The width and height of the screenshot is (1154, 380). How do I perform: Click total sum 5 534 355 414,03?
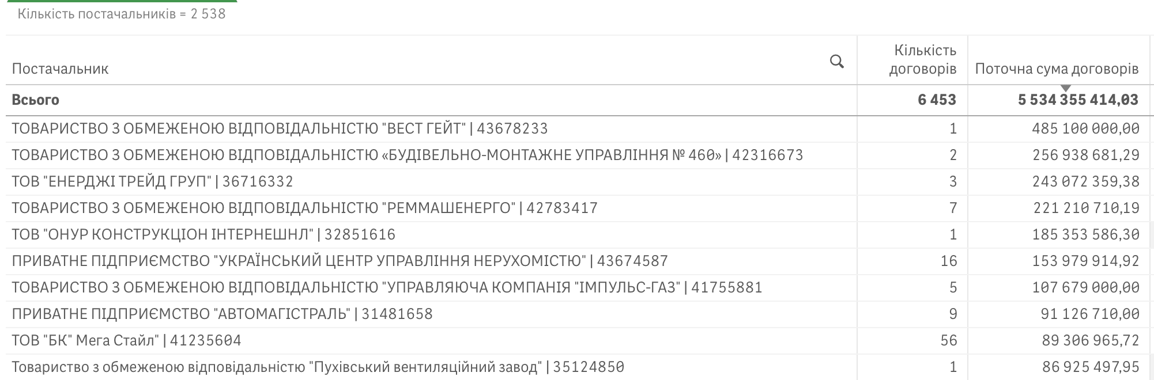[x=1078, y=100]
